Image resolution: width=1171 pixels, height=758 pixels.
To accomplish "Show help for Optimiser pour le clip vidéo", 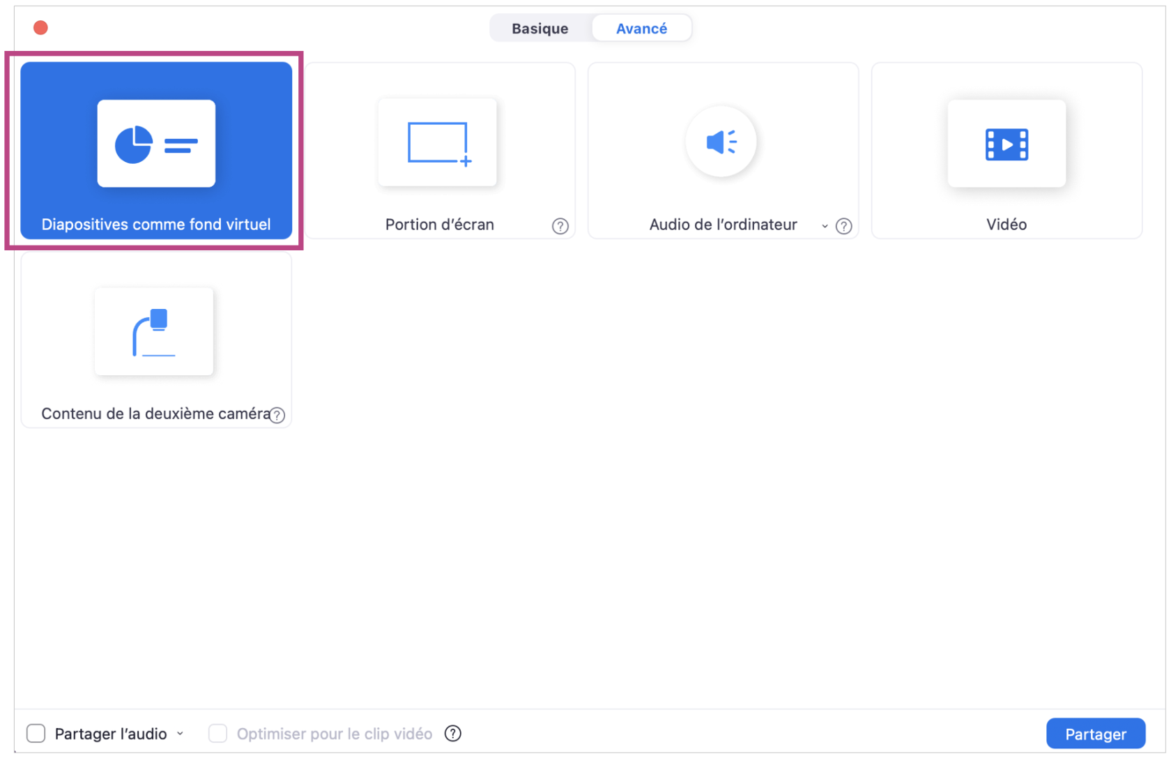I will pos(453,734).
